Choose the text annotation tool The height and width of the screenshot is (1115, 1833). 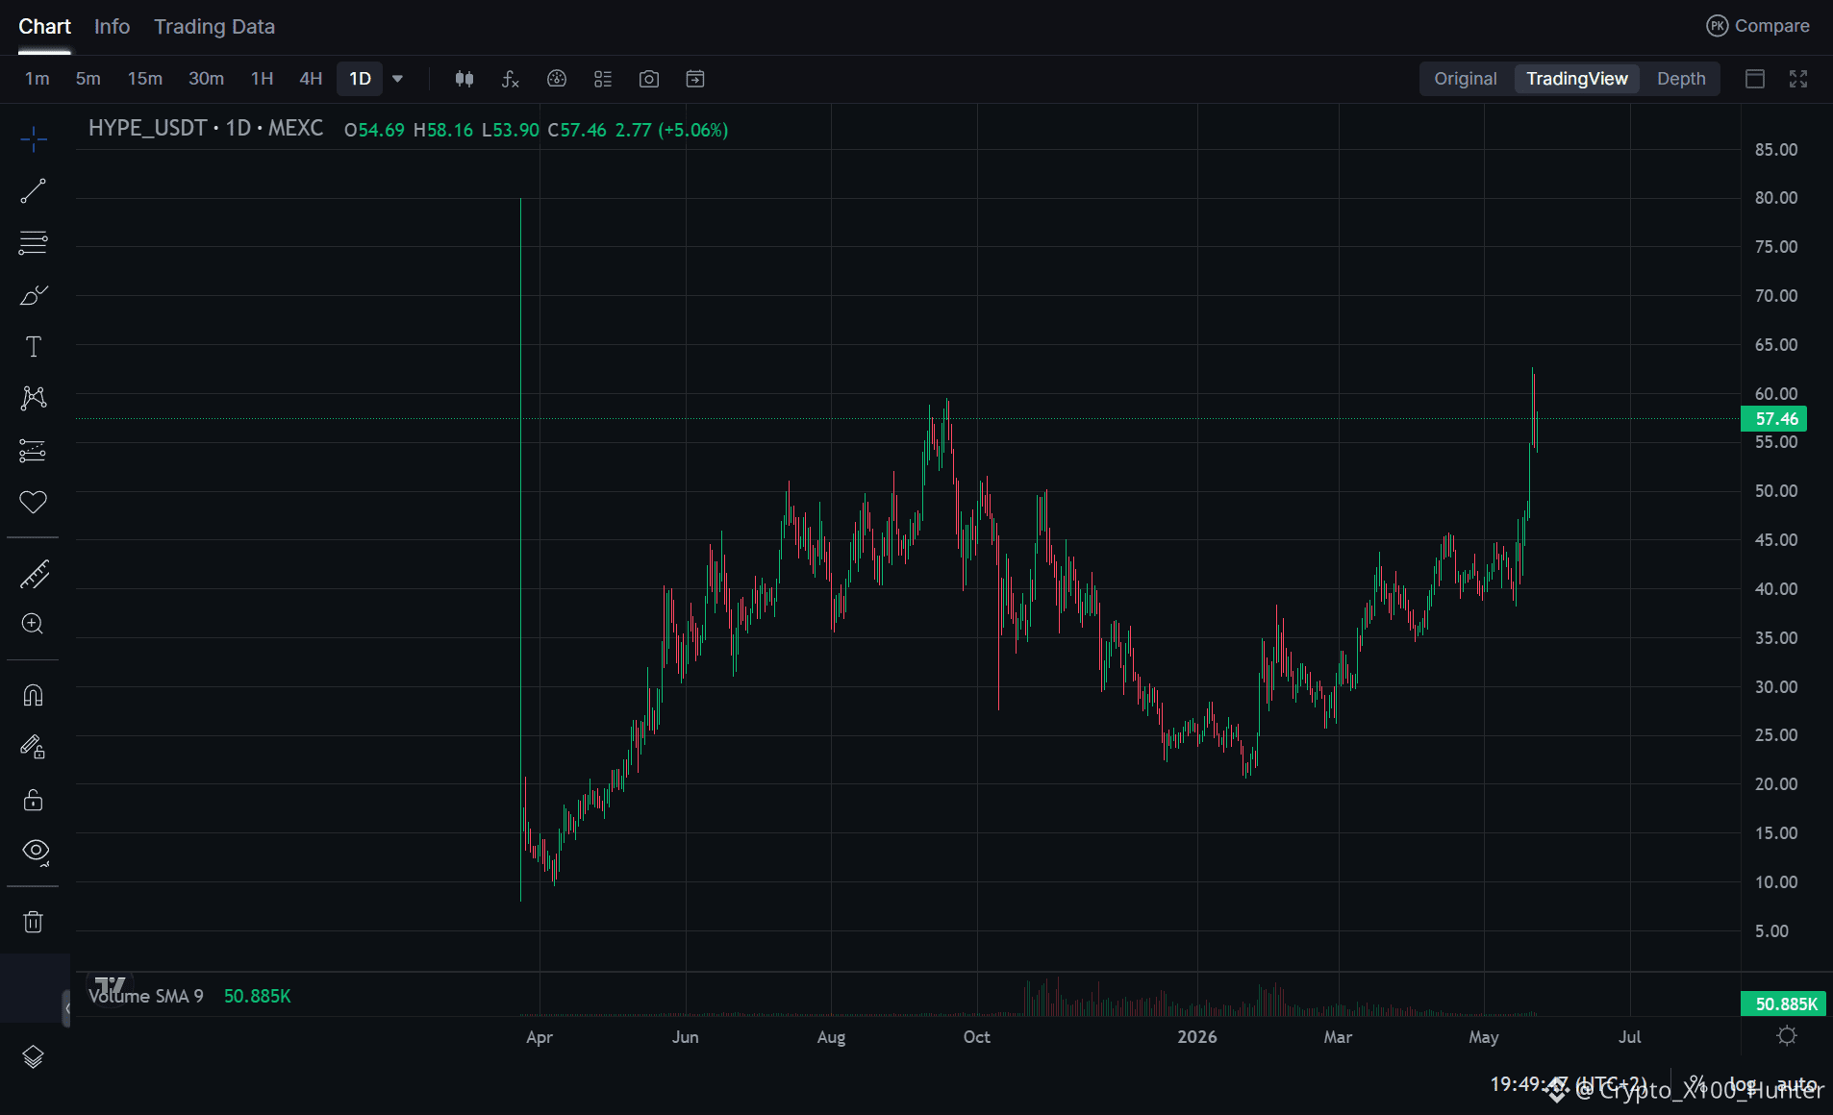tap(33, 346)
